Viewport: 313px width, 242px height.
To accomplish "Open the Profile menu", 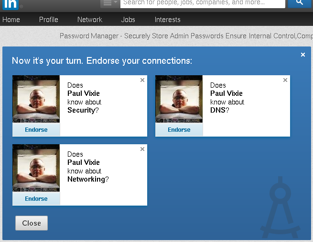I will [x=49, y=20].
